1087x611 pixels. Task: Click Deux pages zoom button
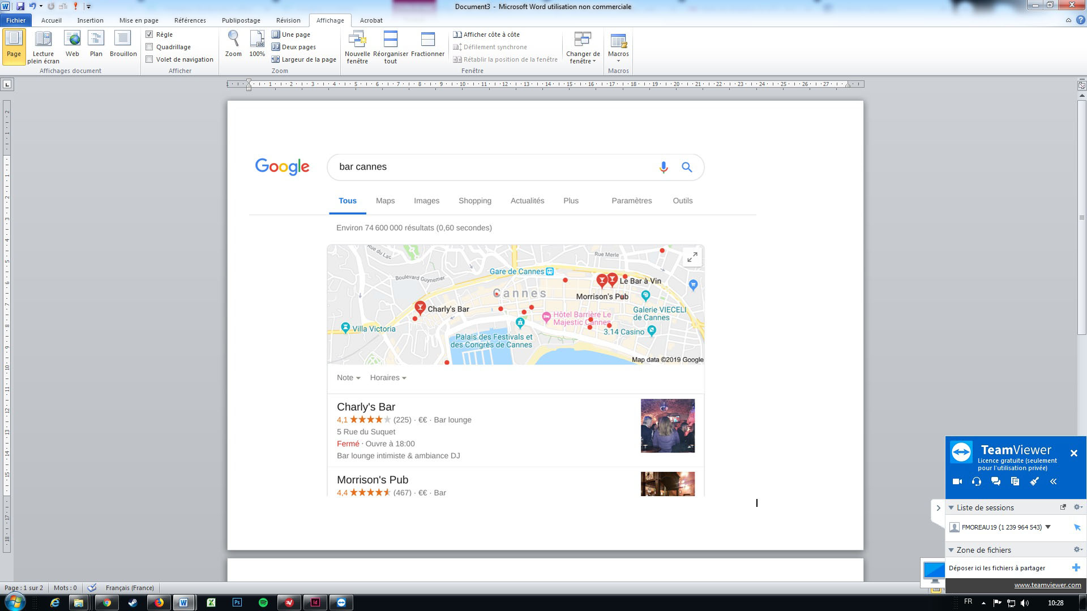(x=294, y=47)
